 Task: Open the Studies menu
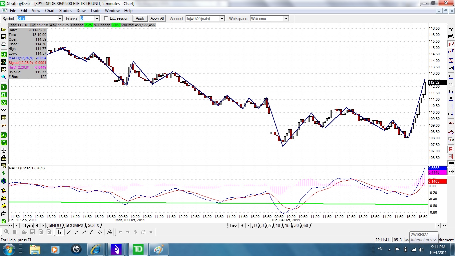pos(66,11)
